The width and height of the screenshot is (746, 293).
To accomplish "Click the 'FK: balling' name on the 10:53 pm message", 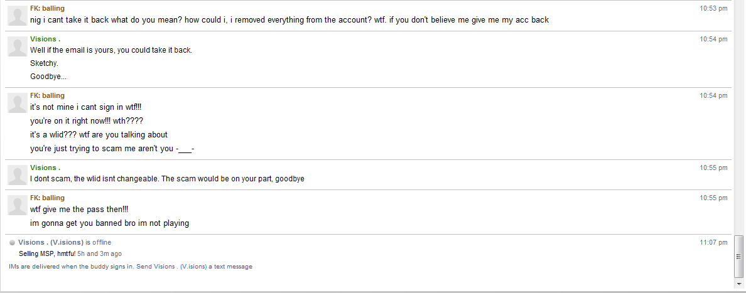I will point(47,8).
